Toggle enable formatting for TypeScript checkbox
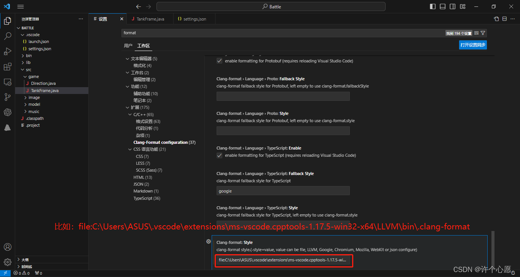520x277 pixels. pyautogui.click(x=219, y=155)
